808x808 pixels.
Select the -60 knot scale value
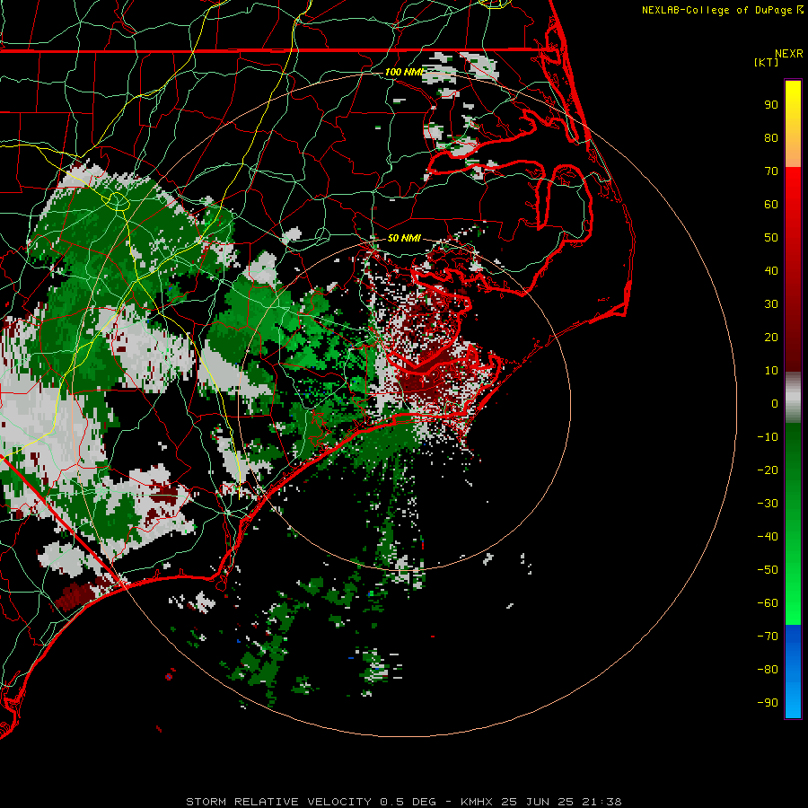[x=768, y=603]
